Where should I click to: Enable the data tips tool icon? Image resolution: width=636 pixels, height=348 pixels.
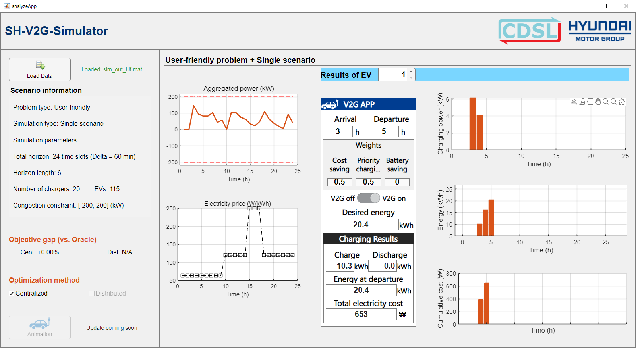pyautogui.click(x=590, y=102)
